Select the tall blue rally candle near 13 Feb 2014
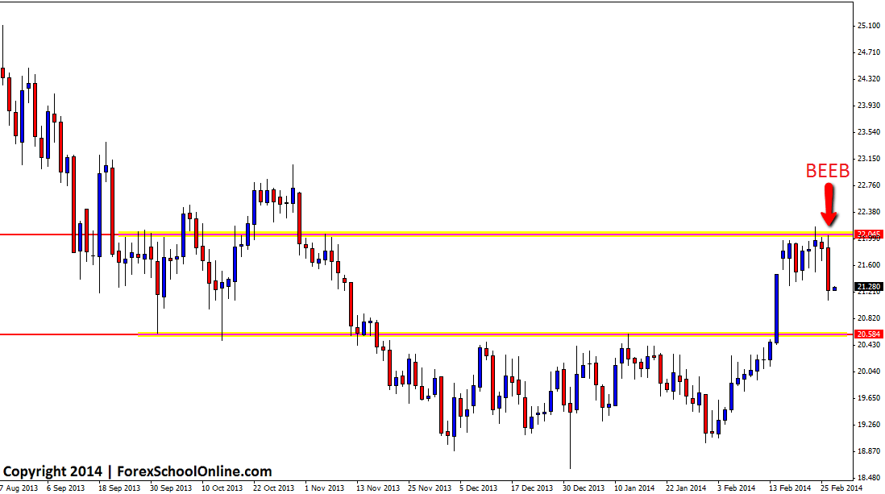The image size is (885, 494). 777,306
